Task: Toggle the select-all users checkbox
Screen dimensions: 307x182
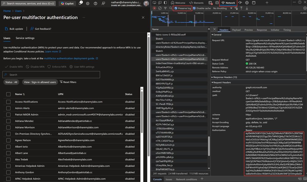Action: coord(8,94)
